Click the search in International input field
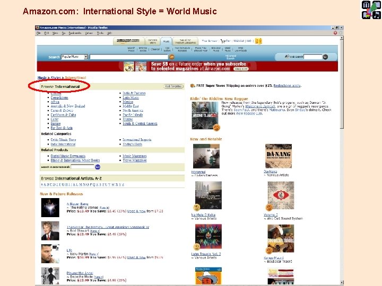Screen dimensions: 382x286 pos(82,167)
